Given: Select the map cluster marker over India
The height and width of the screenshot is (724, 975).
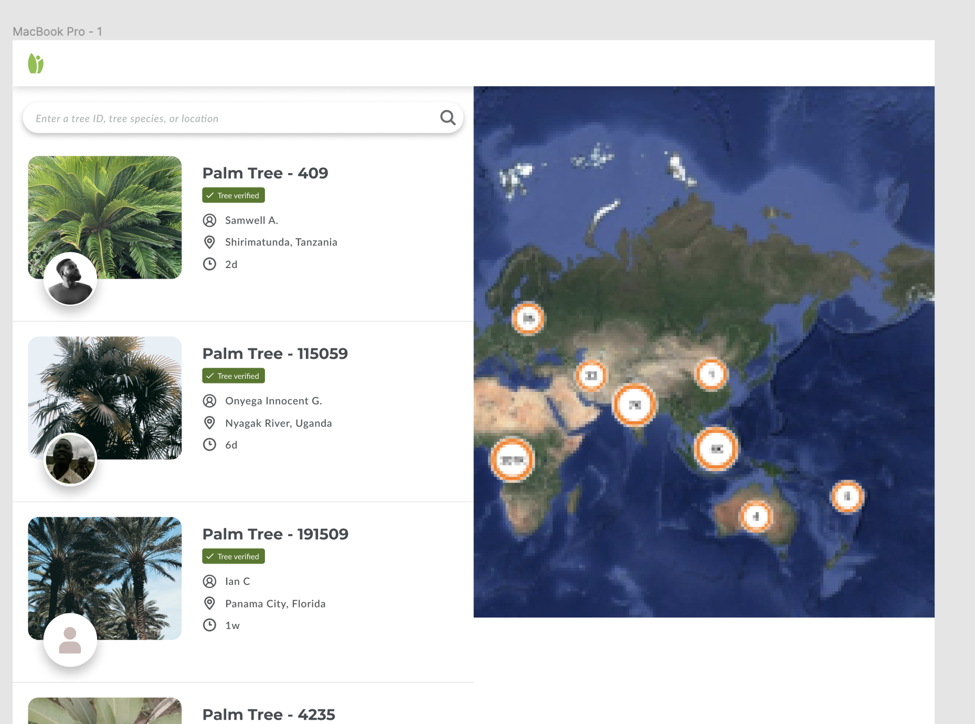Looking at the screenshot, I should [634, 405].
